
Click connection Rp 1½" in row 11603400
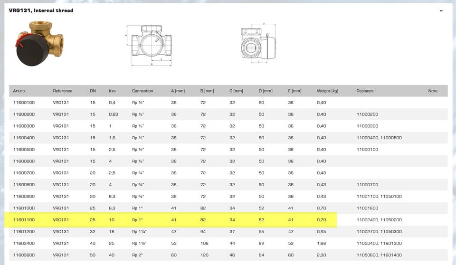tap(139, 243)
